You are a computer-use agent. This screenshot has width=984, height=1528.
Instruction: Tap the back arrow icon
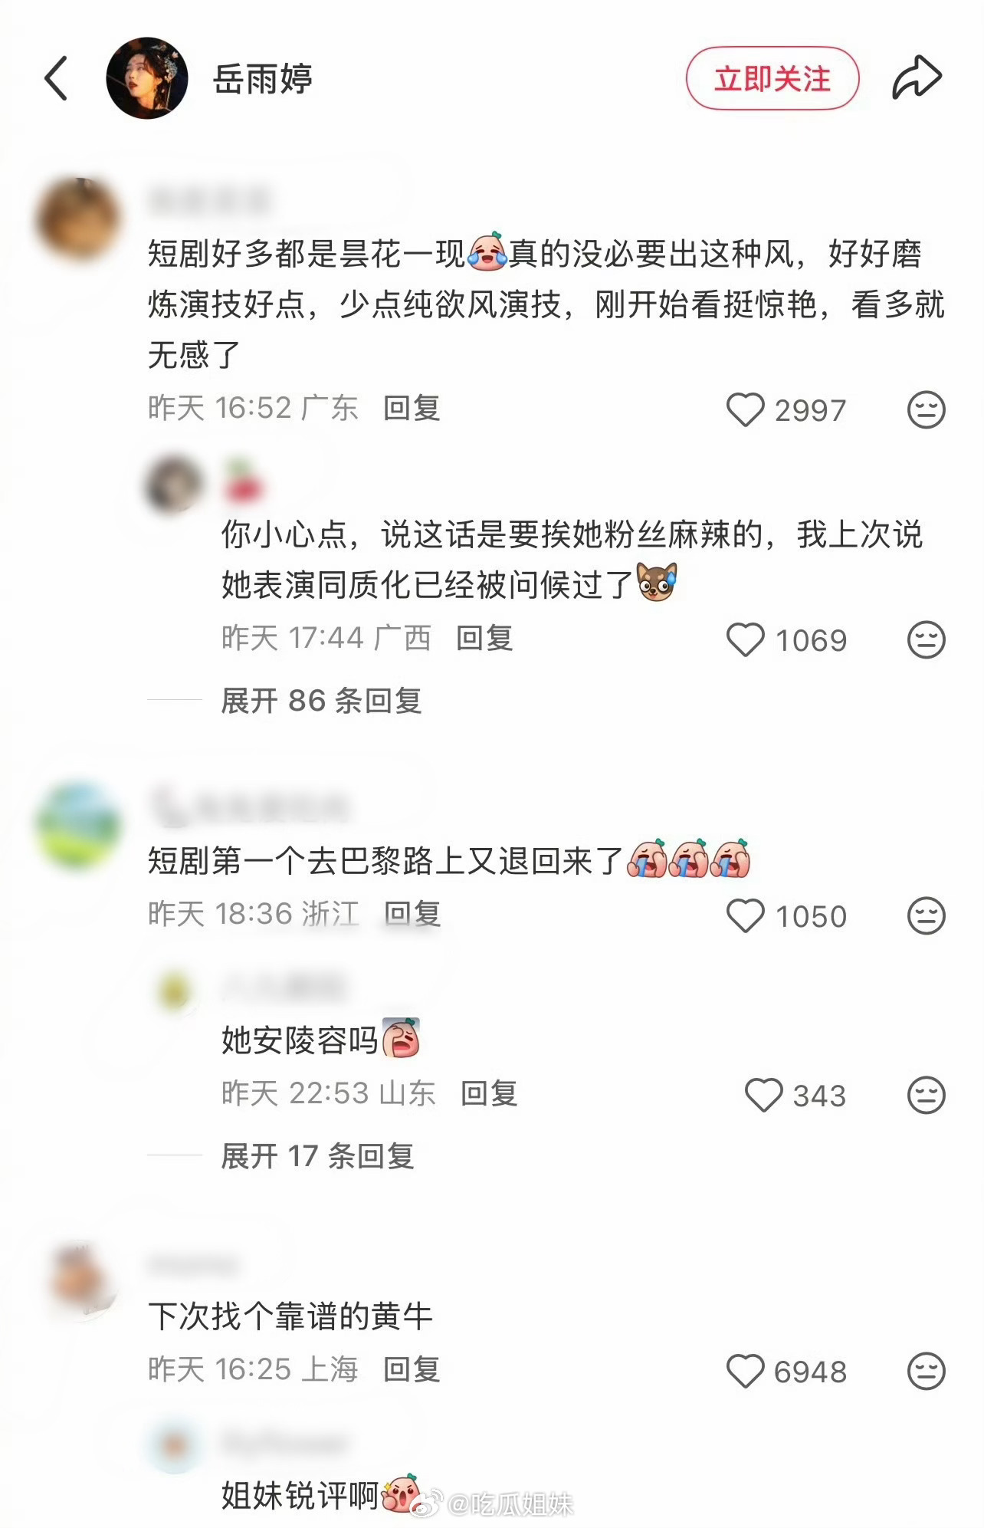coord(56,78)
